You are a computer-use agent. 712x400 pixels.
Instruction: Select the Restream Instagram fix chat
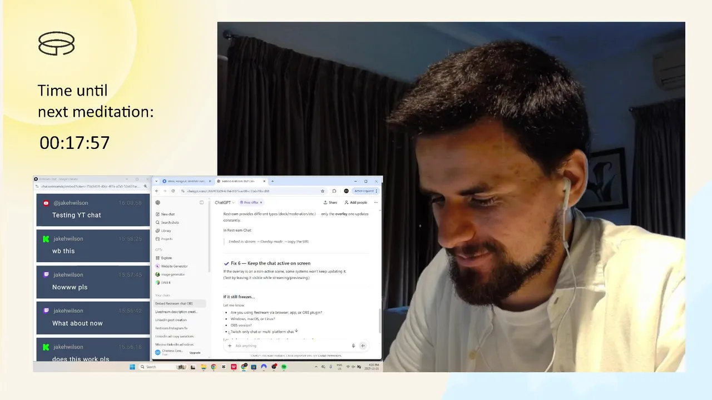(180, 328)
